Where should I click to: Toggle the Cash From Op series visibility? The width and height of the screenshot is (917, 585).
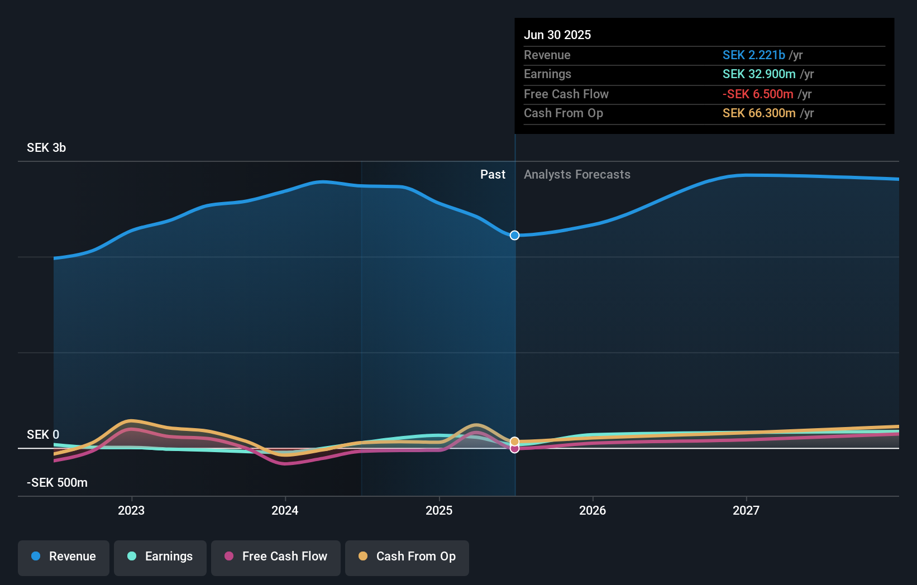click(407, 558)
